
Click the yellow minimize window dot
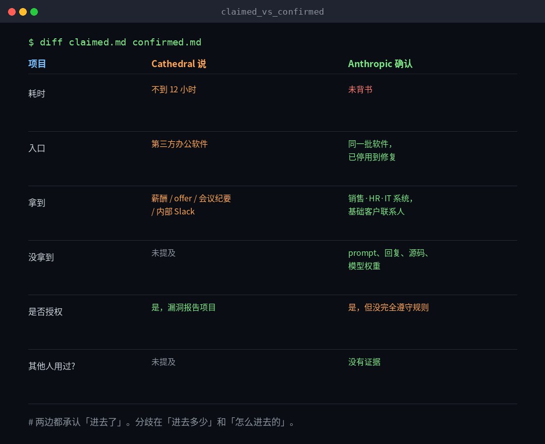point(23,12)
